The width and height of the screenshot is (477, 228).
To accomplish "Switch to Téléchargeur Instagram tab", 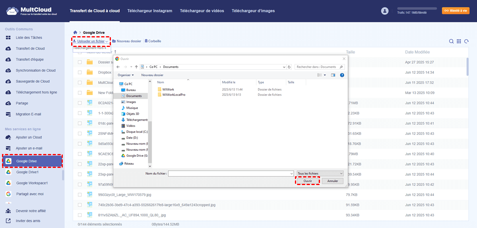I will click(x=149, y=11).
